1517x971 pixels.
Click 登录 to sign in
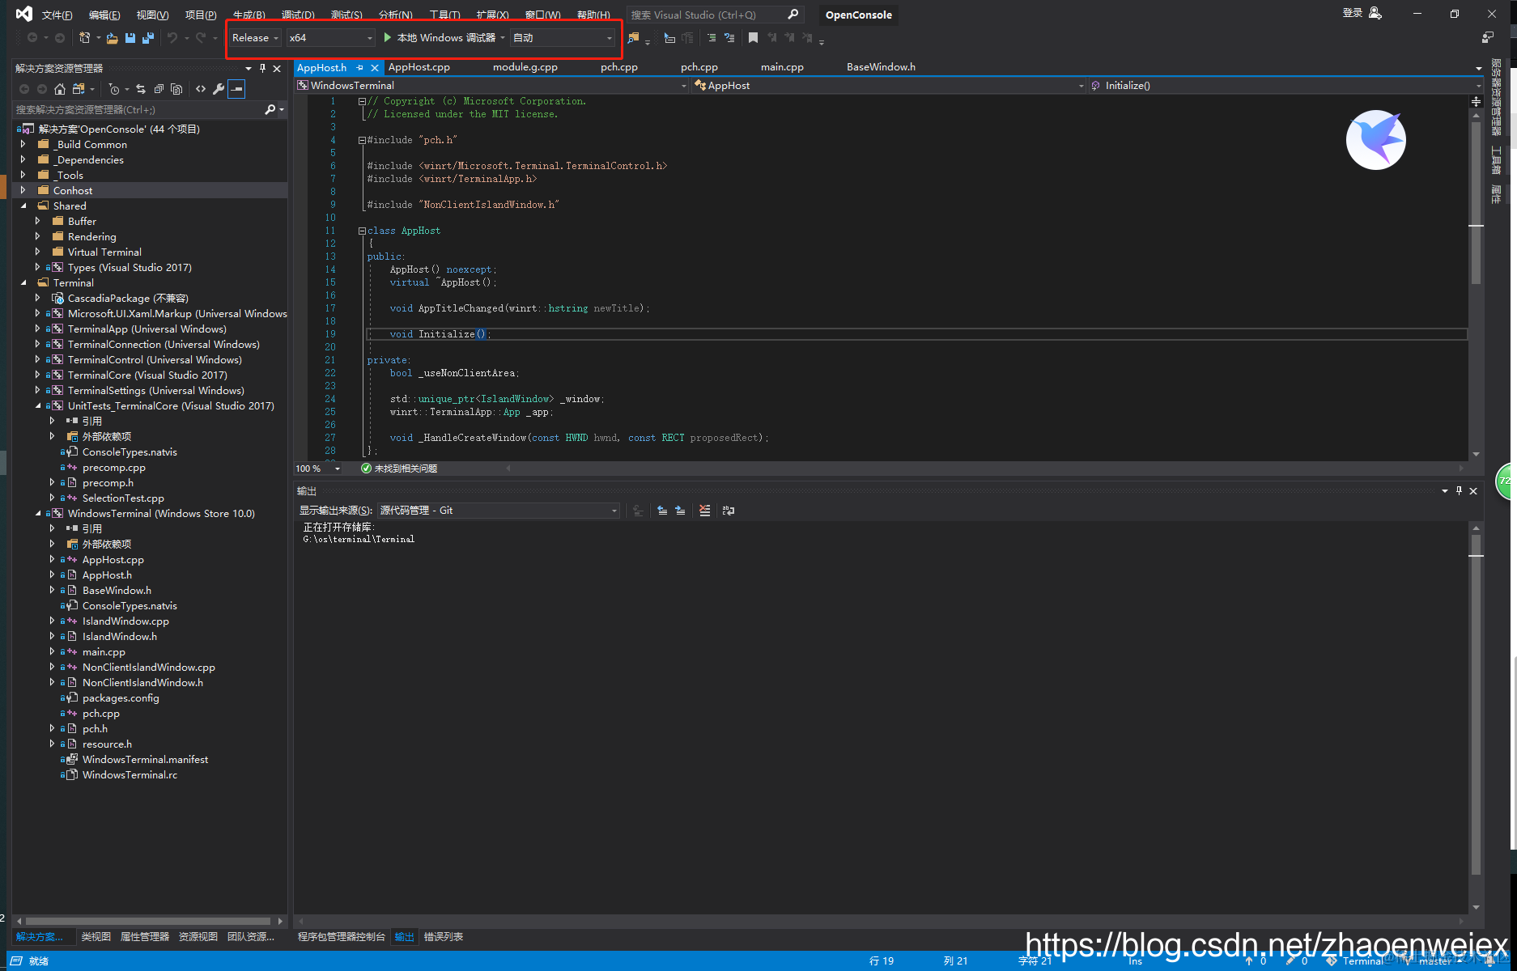click(1352, 13)
